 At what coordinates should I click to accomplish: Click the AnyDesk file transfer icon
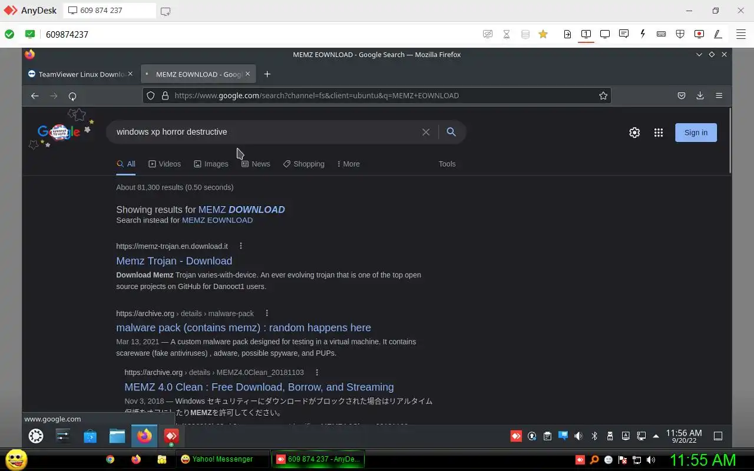coord(567,34)
